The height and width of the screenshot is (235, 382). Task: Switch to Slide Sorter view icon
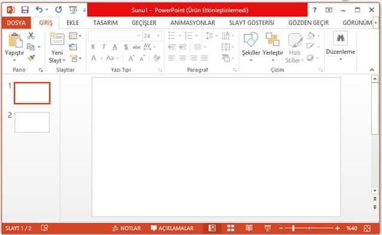pos(230,228)
